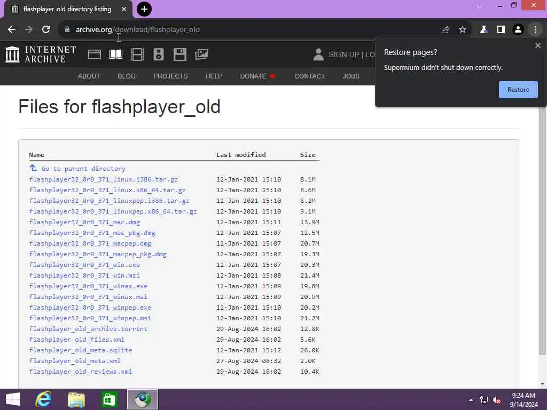Bookmark page with the star icon
Image resolution: width=547 pixels, height=410 pixels.
(463, 30)
